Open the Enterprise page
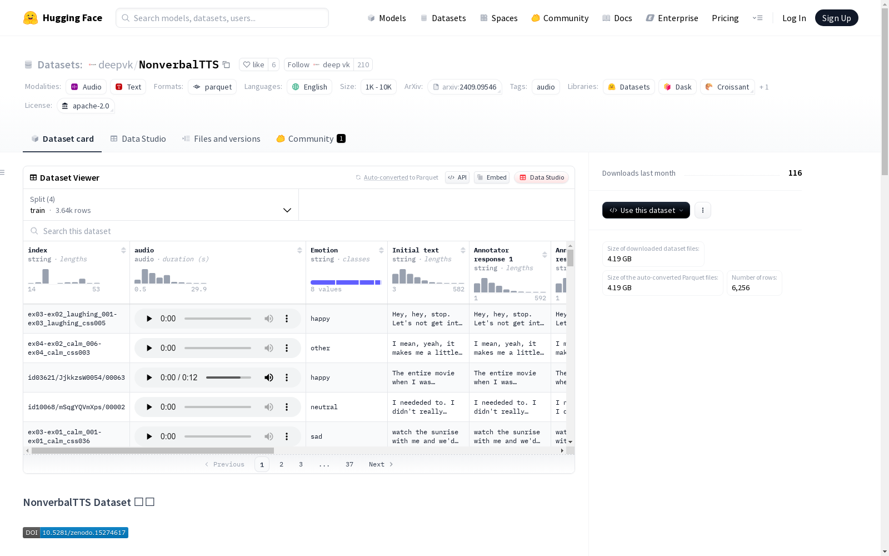Viewport: 889px width, 556px height. click(x=672, y=18)
